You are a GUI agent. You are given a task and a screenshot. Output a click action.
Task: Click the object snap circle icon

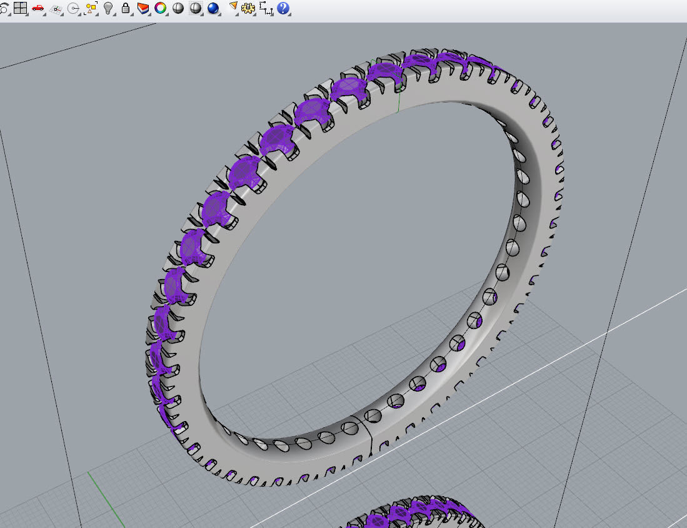click(x=73, y=8)
